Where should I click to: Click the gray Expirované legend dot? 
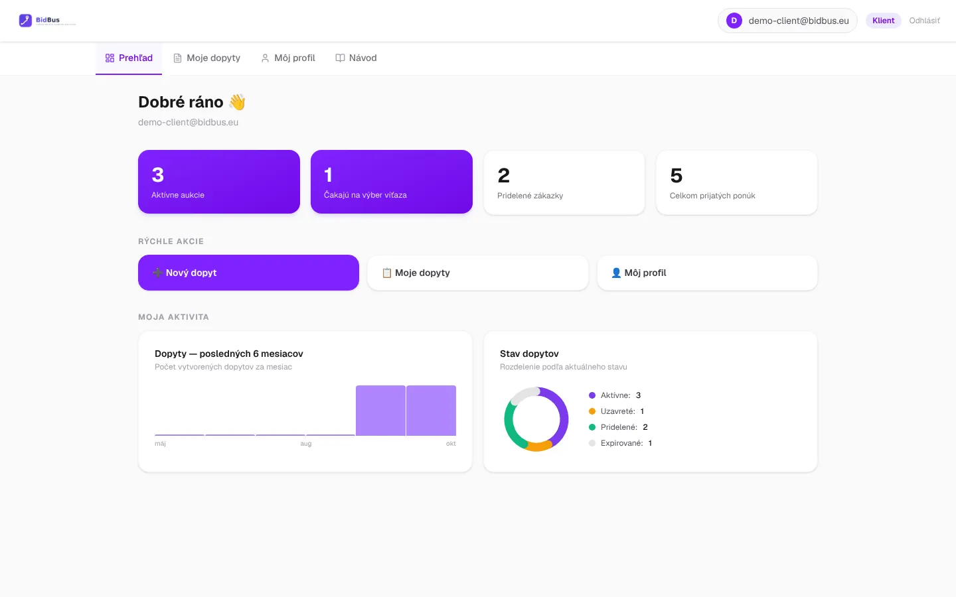[592, 443]
